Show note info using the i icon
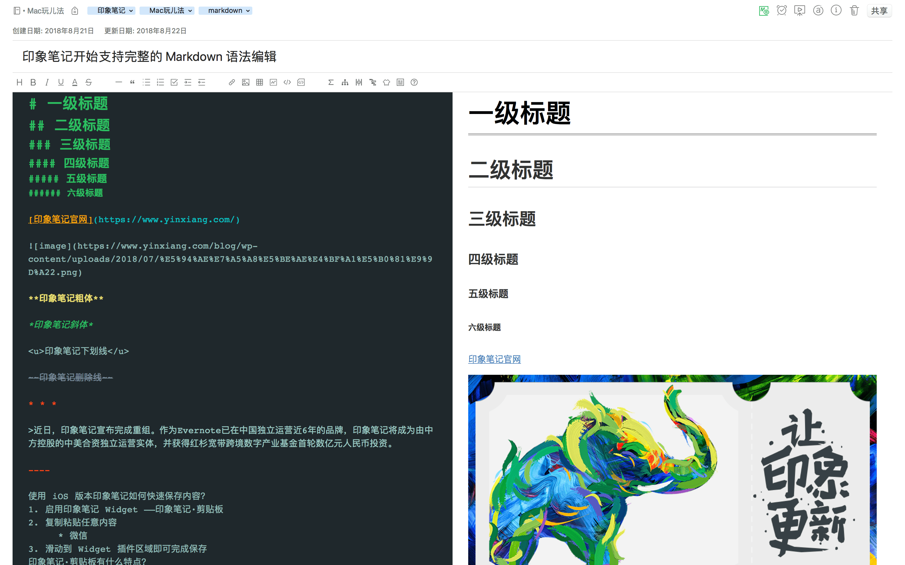 point(836,10)
